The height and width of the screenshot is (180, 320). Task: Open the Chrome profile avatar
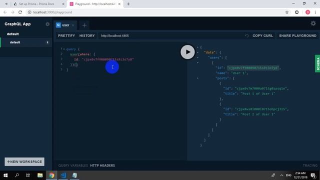tap(308, 12)
